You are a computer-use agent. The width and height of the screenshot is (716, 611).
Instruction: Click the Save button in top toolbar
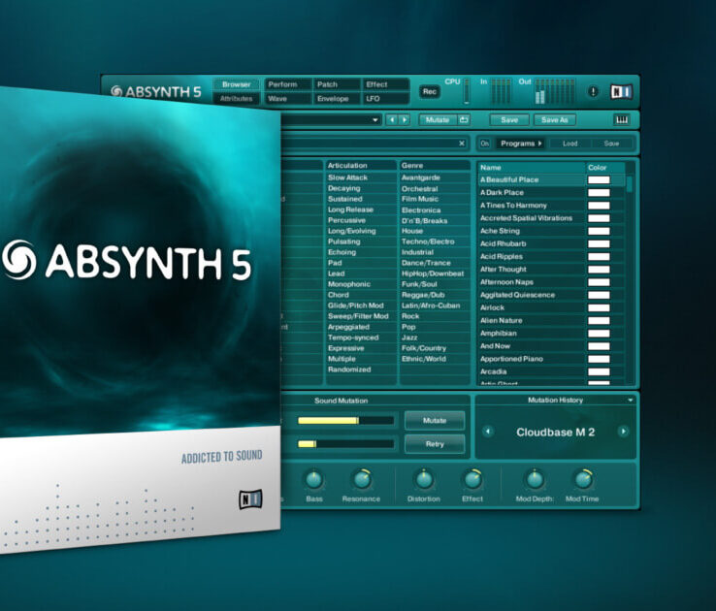point(509,119)
